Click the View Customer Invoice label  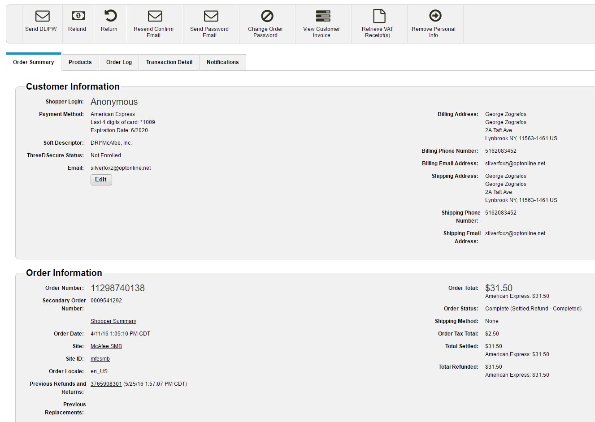[321, 32]
